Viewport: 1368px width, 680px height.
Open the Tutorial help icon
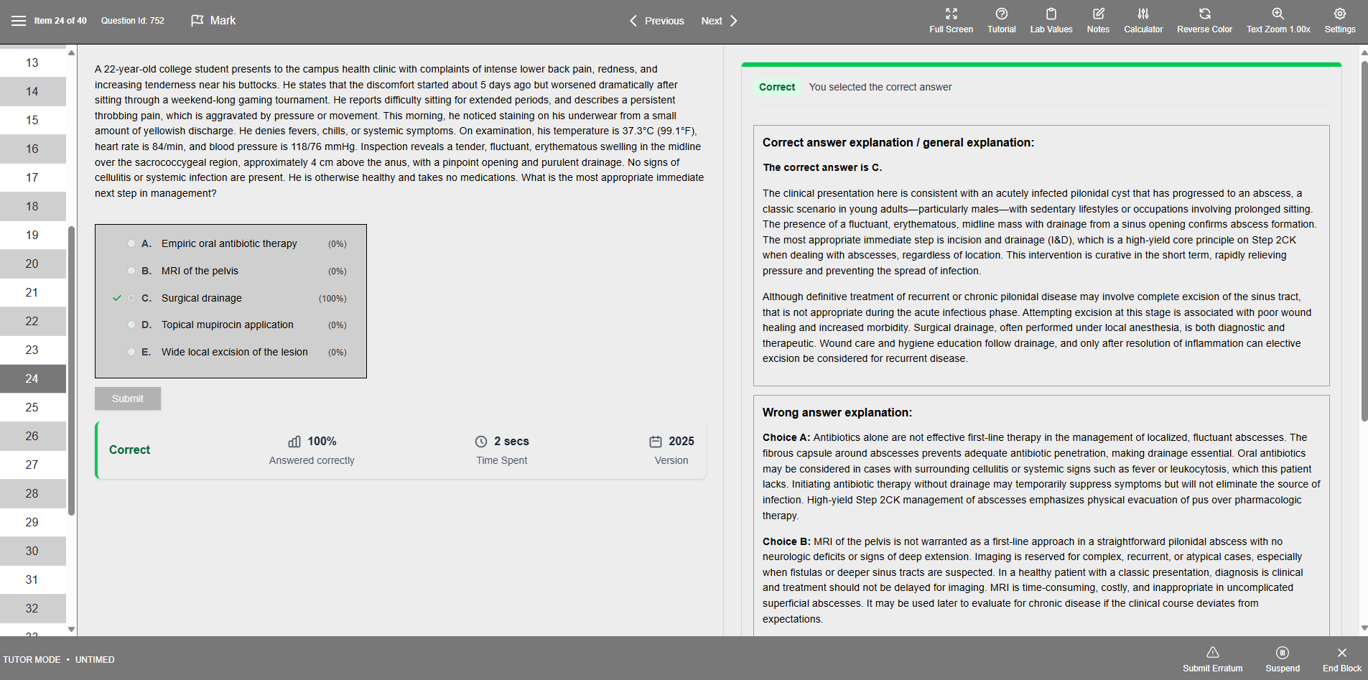pos(1001,21)
